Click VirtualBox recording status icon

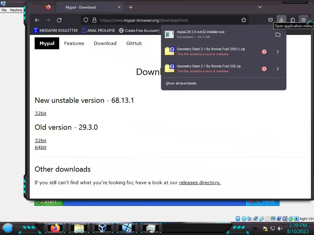[x=279, y=218]
